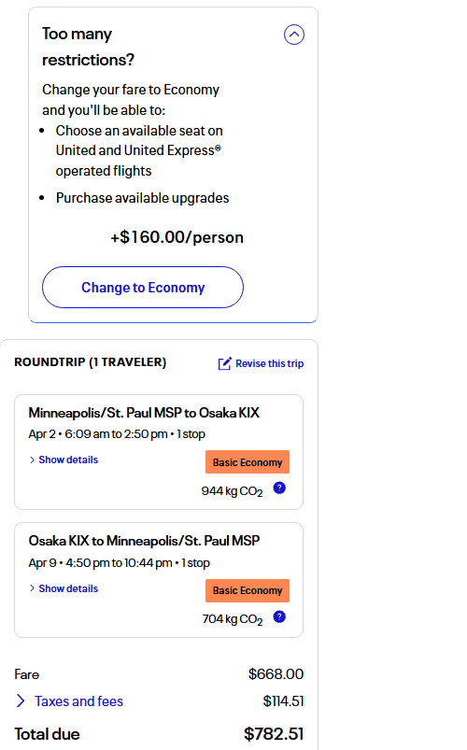Screen dimensions: 467x750
Task: Click the 944 kg CO2 emissions label
Action: click(x=232, y=491)
